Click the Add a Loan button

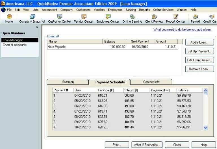pyautogui.click(x=199, y=42)
